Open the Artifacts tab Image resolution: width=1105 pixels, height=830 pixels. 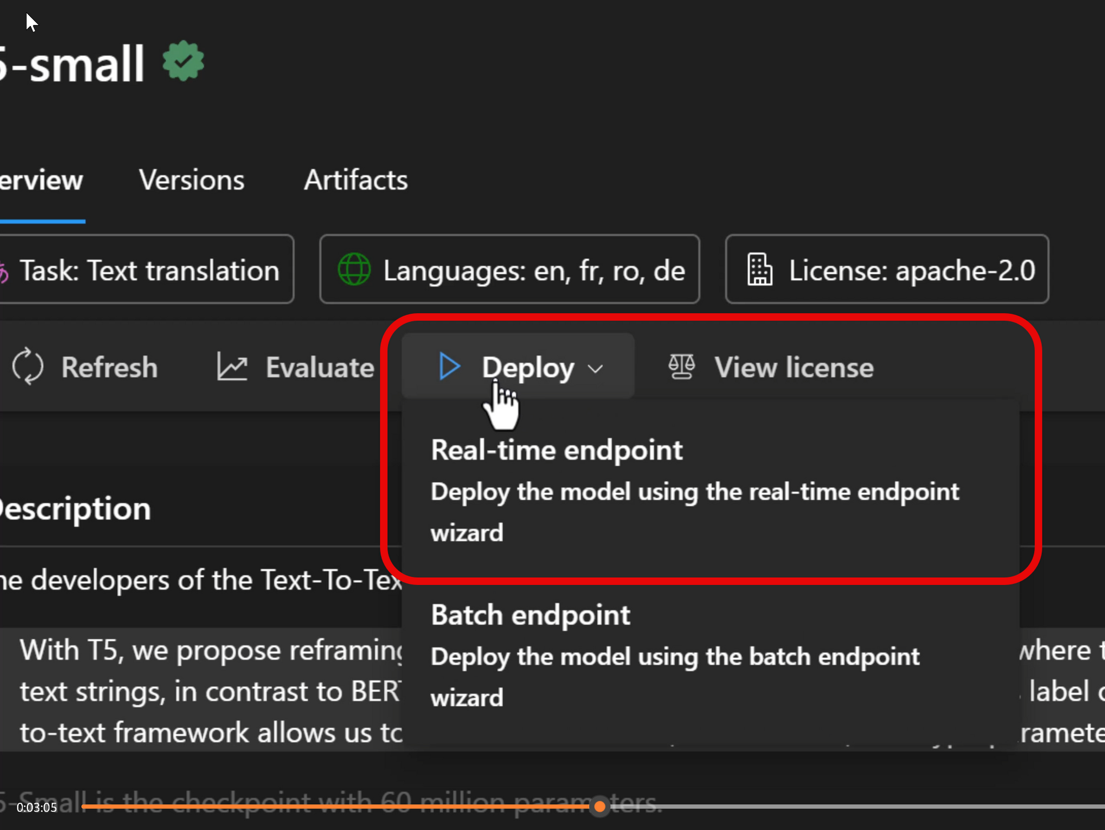pos(356,180)
